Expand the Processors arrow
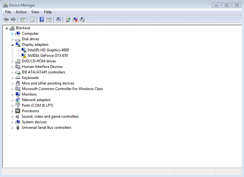The height and width of the screenshot is (177, 244). (12, 111)
